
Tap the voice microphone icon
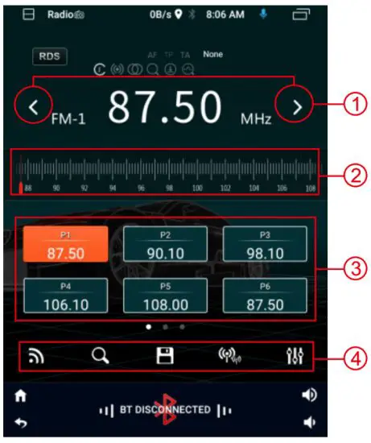click(263, 14)
